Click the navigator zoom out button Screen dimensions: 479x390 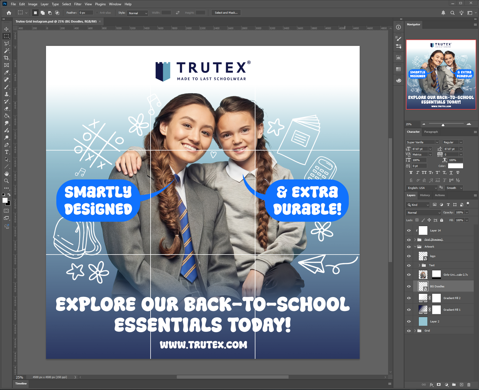tap(424, 124)
